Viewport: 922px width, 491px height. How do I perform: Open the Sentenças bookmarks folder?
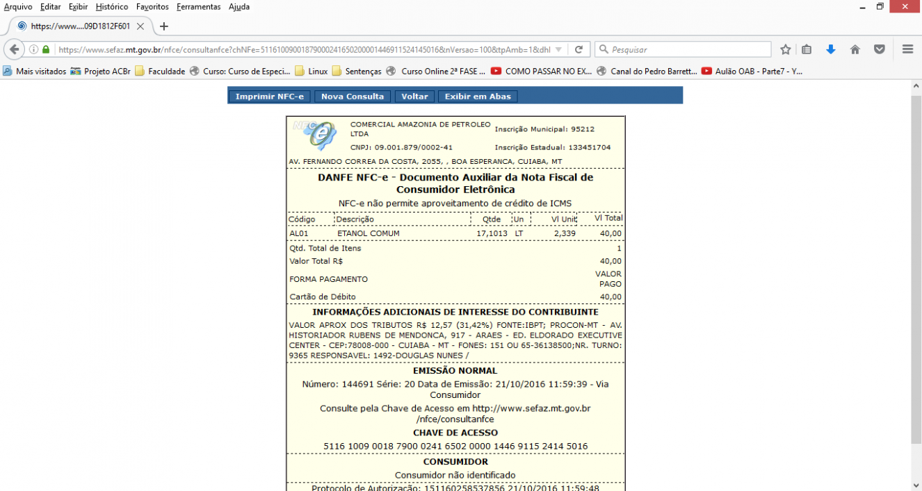357,71
